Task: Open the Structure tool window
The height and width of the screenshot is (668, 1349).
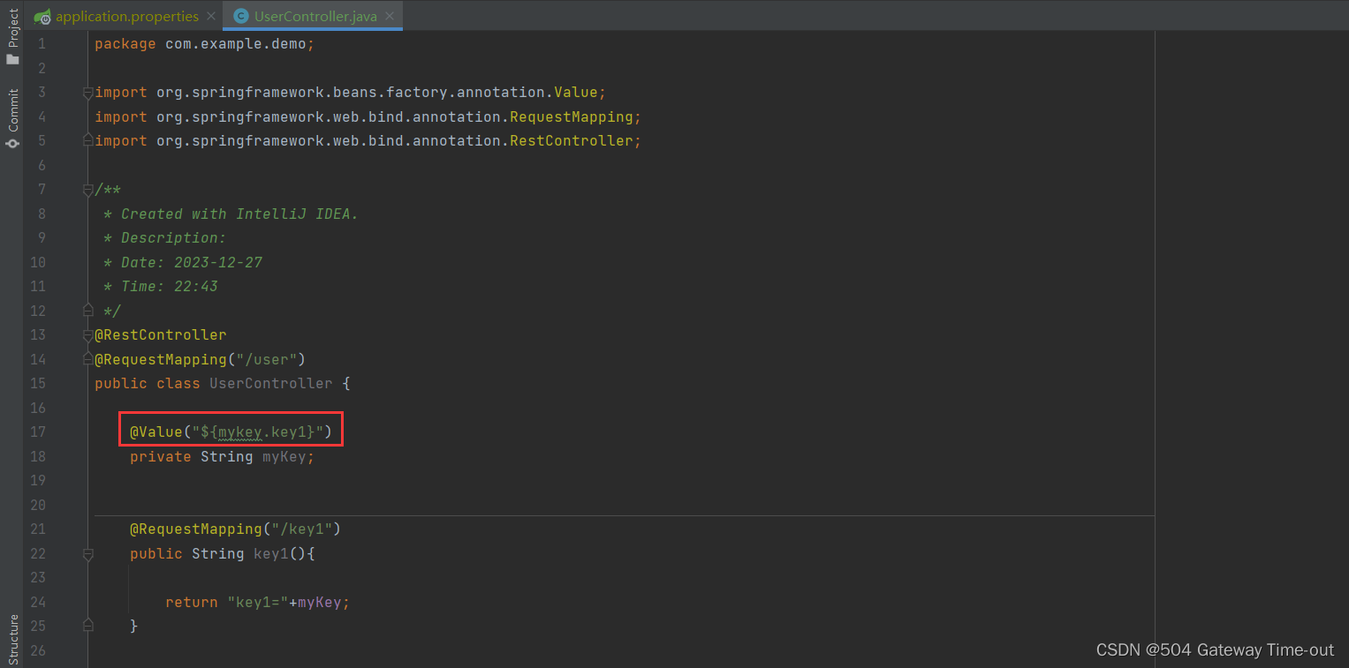Action: [x=12, y=638]
